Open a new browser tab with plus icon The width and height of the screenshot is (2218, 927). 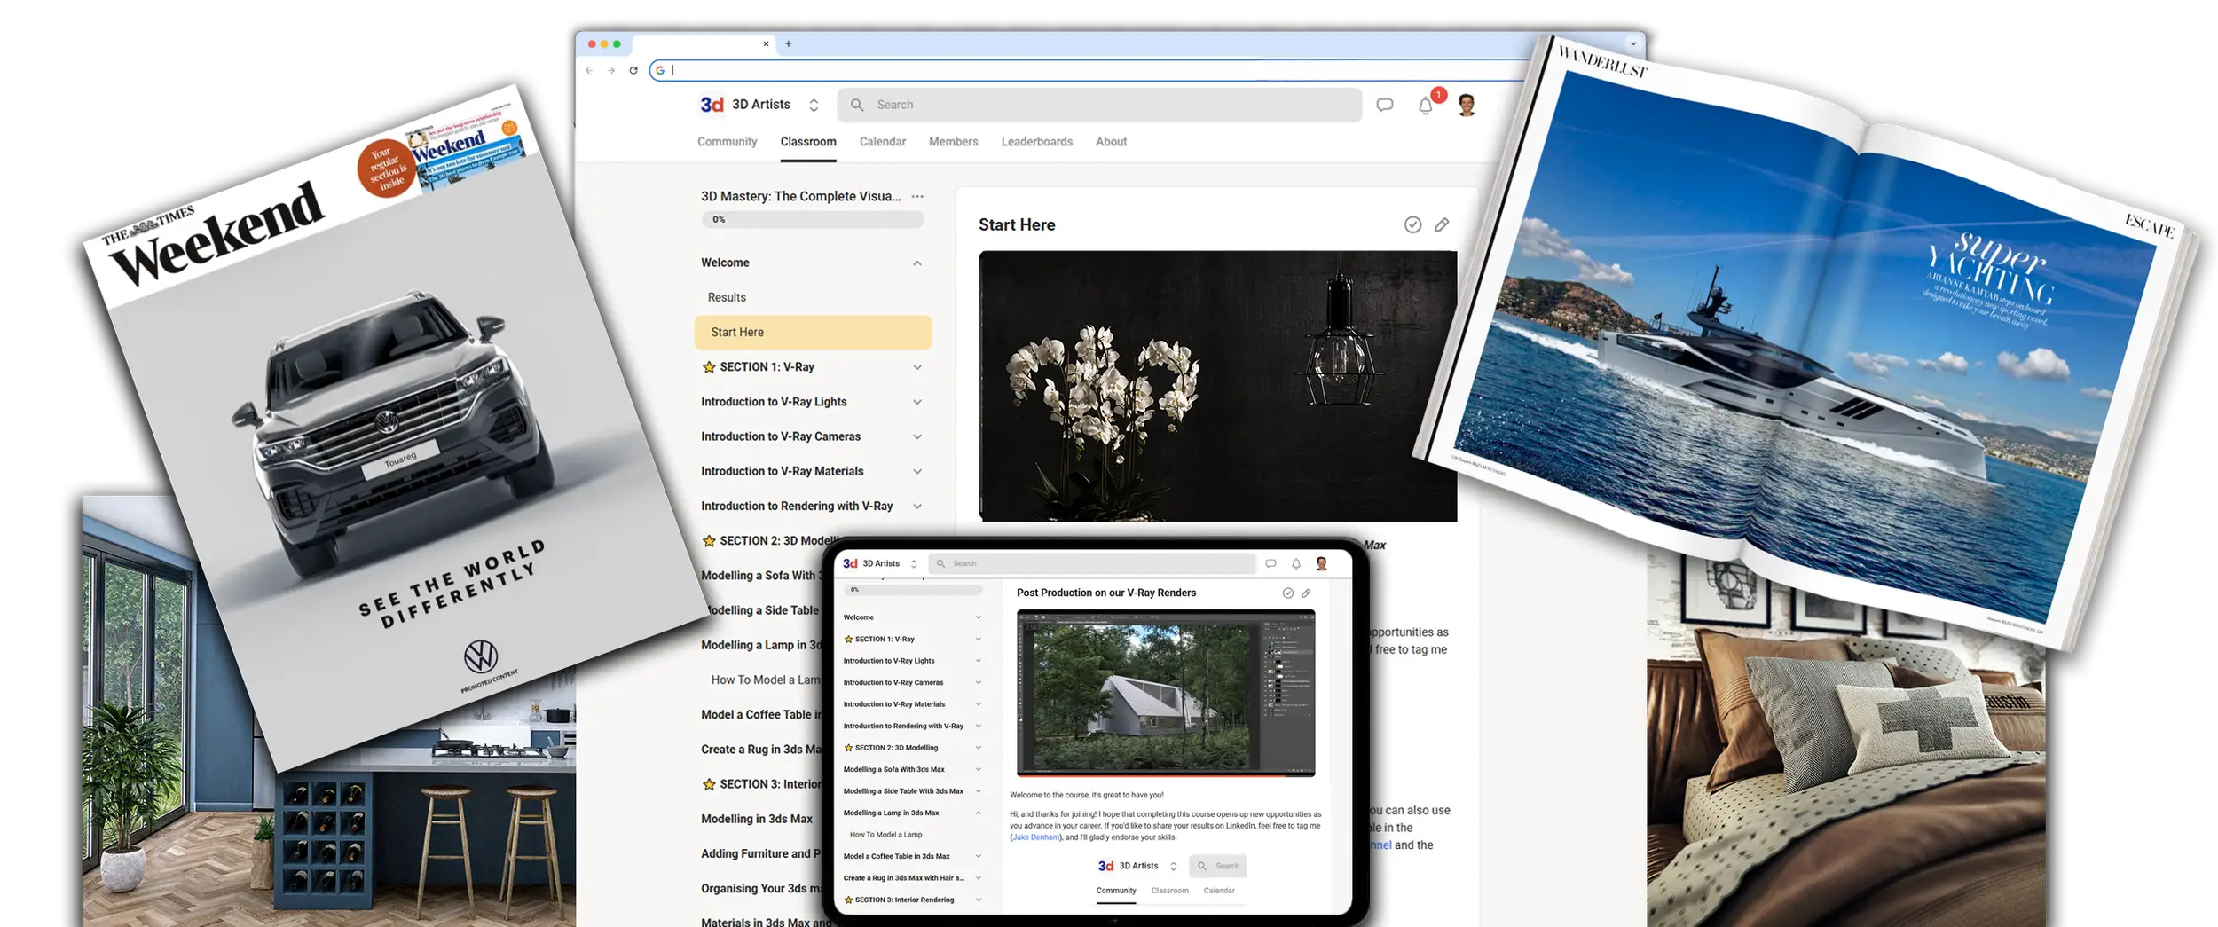click(788, 44)
